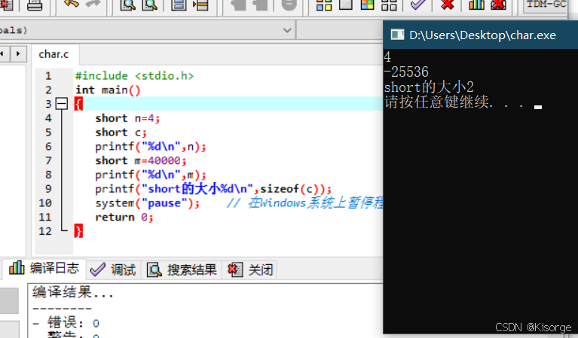Open the globals scope dropdown arrow
Viewport: 578px width, 338px height.
pyautogui.click(x=287, y=30)
